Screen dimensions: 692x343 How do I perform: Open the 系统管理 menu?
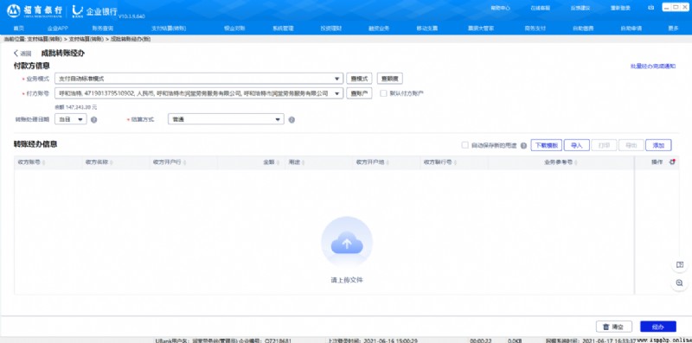pos(283,29)
